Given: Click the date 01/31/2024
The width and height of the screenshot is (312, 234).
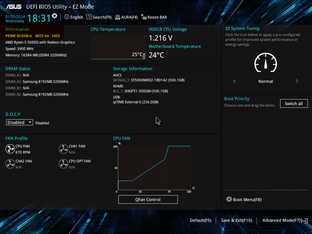Looking at the screenshot, I should coord(15,17).
